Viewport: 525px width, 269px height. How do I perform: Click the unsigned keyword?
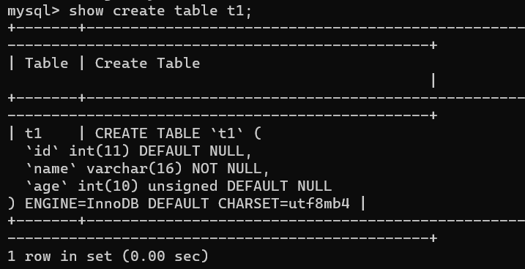[182, 186]
